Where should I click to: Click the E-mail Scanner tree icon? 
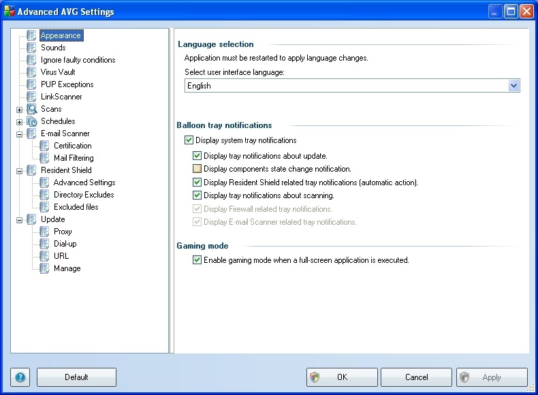(31, 133)
